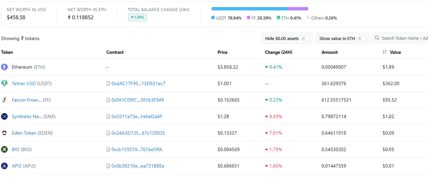The width and height of the screenshot is (428, 179).
Task: Click the FF 20.39% legend entry
Action: (x=259, y=18)
